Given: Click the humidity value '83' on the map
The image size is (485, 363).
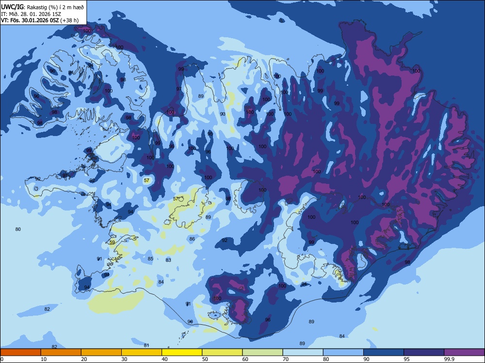Looking at the screenshot, I should [x=168, y=260].
